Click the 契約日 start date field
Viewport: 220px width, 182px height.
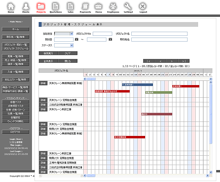point(64,40)
